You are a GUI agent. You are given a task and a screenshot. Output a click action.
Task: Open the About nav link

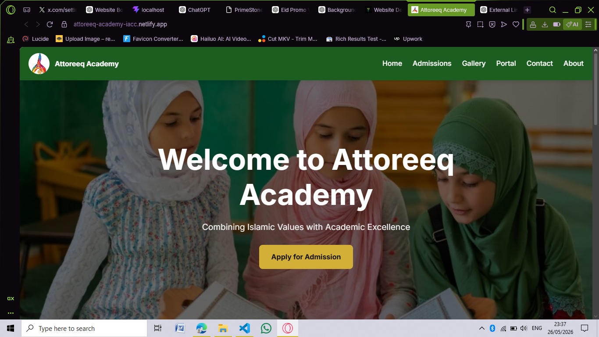pos(574,64)
